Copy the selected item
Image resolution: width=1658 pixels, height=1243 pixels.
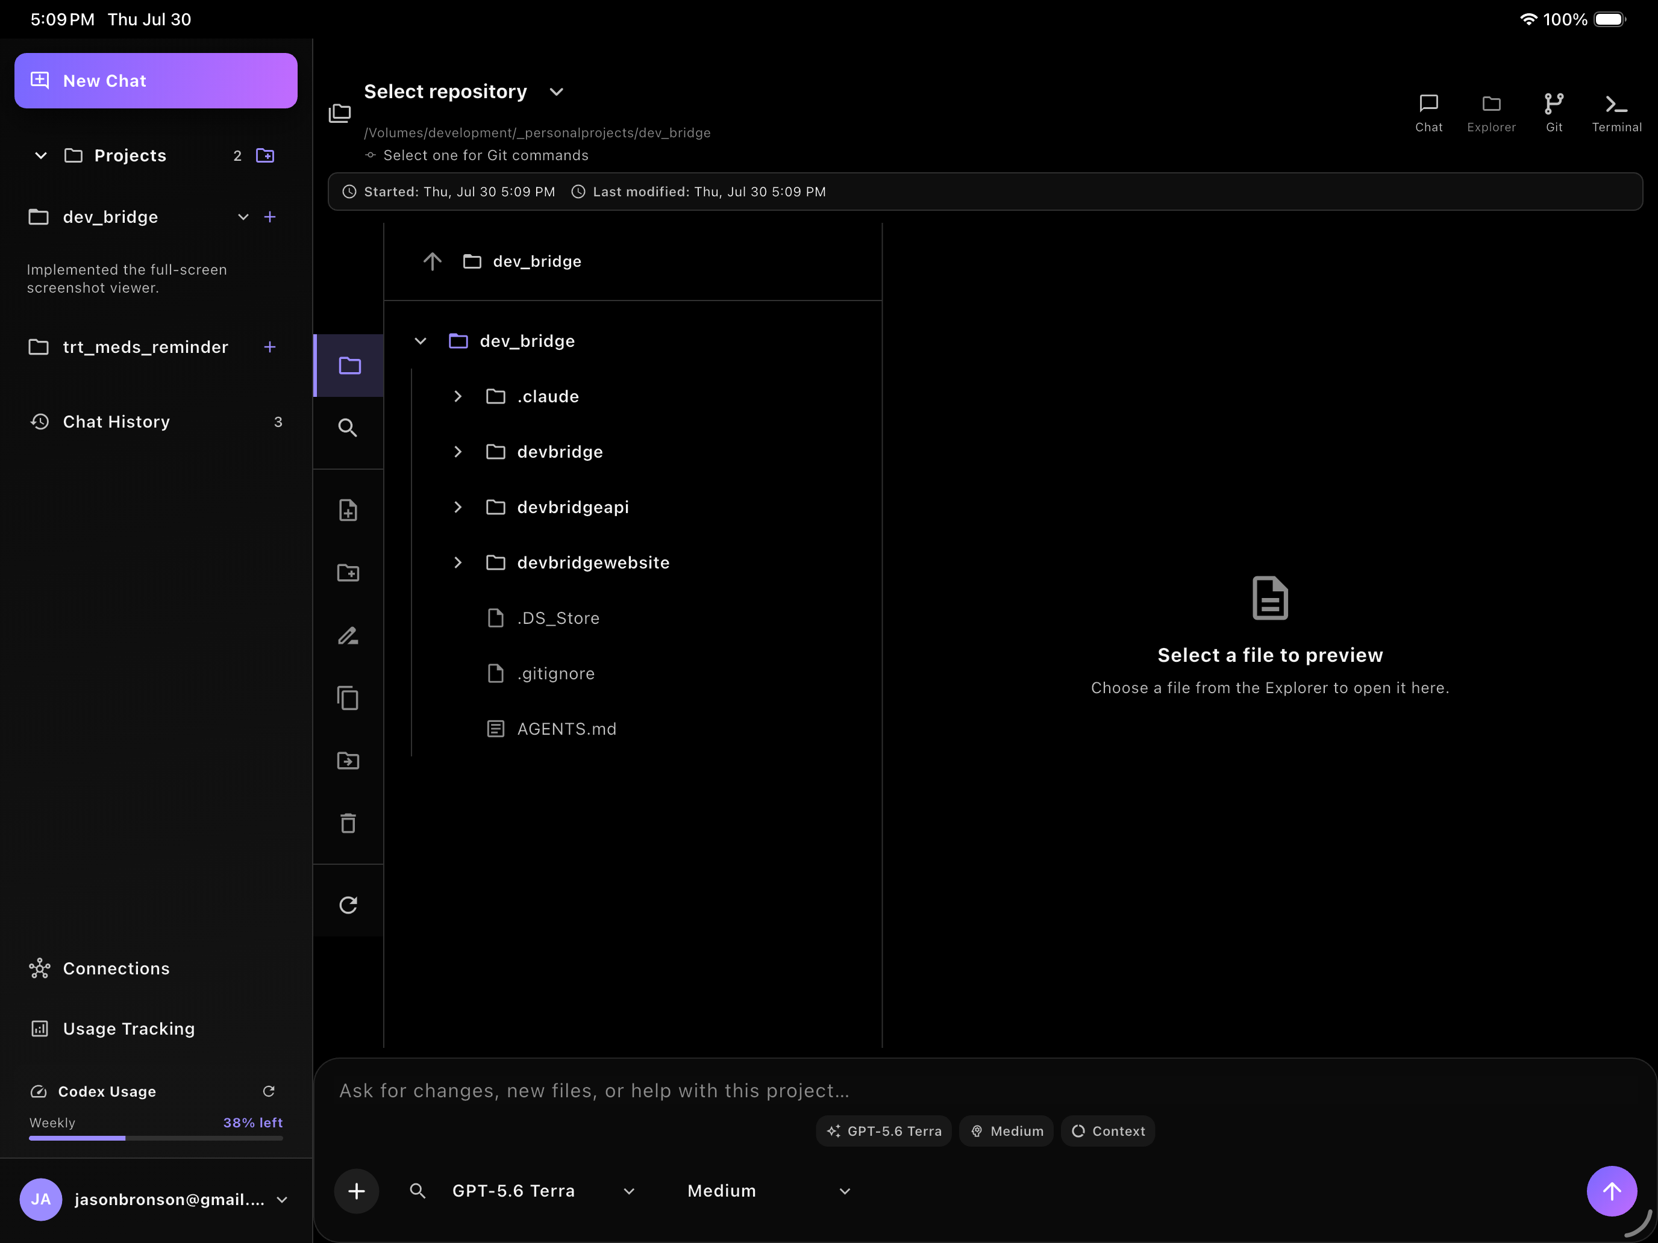(348, 699)
